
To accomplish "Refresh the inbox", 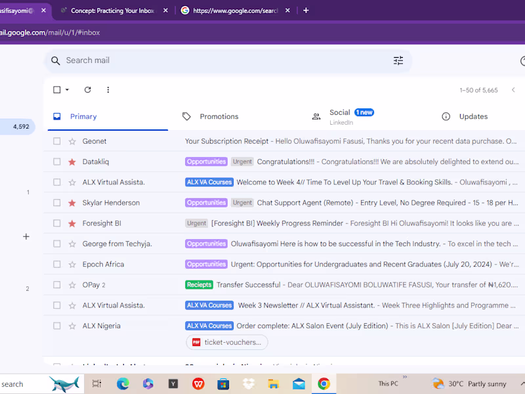I will 88,90.
